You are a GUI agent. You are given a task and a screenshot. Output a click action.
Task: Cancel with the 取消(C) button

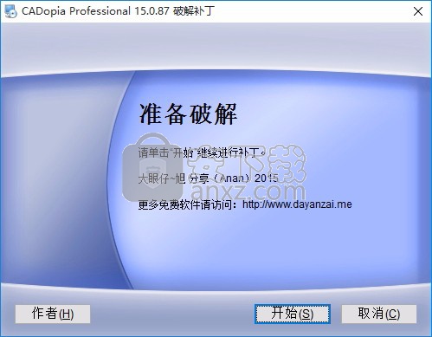(x=379, y=314)
